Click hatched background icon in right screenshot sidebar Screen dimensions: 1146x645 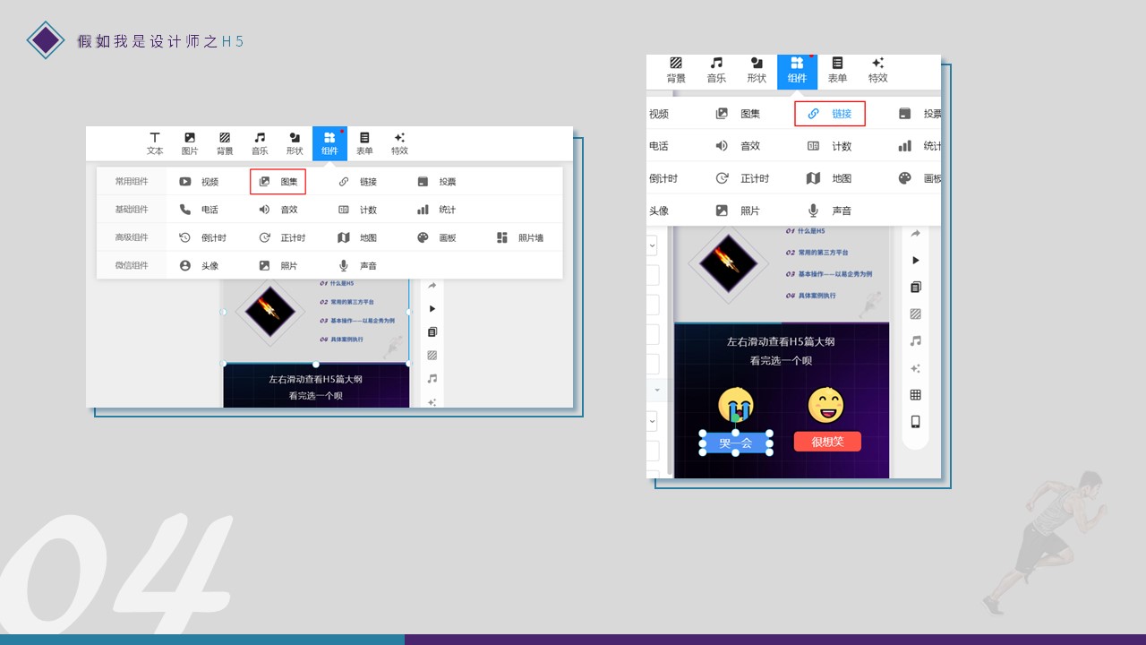point(915,314)
